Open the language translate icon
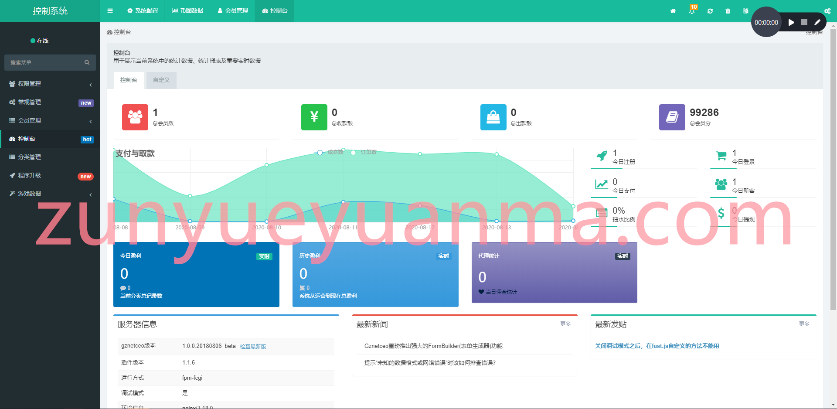 745,11
